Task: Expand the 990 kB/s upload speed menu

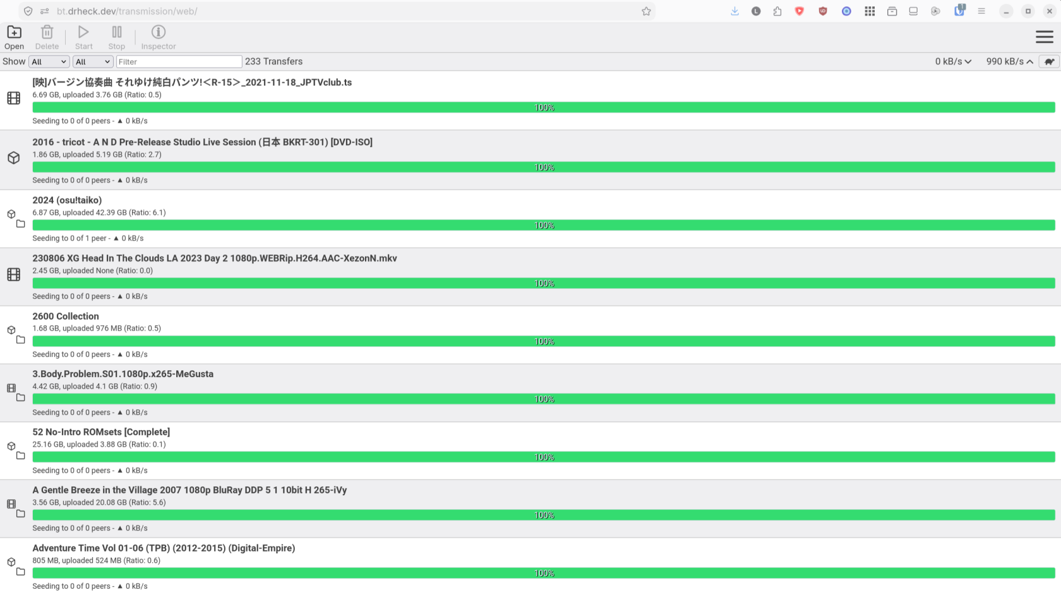Action: (x=1010, y=61)
